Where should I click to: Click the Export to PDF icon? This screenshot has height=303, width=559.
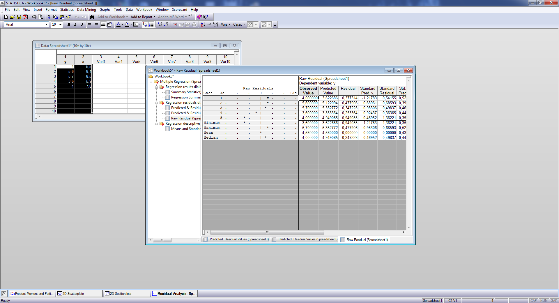(26, 17)
